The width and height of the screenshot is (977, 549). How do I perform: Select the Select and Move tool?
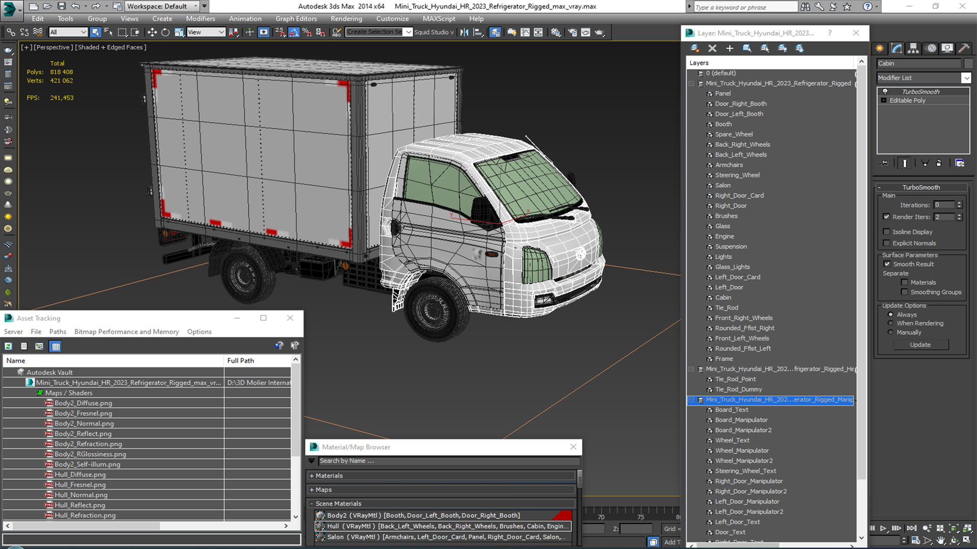152,32
